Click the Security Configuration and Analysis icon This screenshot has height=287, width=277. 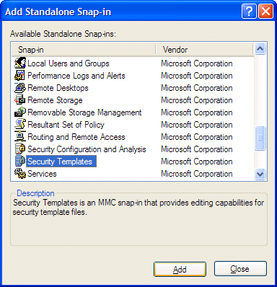tap(20, 149)
